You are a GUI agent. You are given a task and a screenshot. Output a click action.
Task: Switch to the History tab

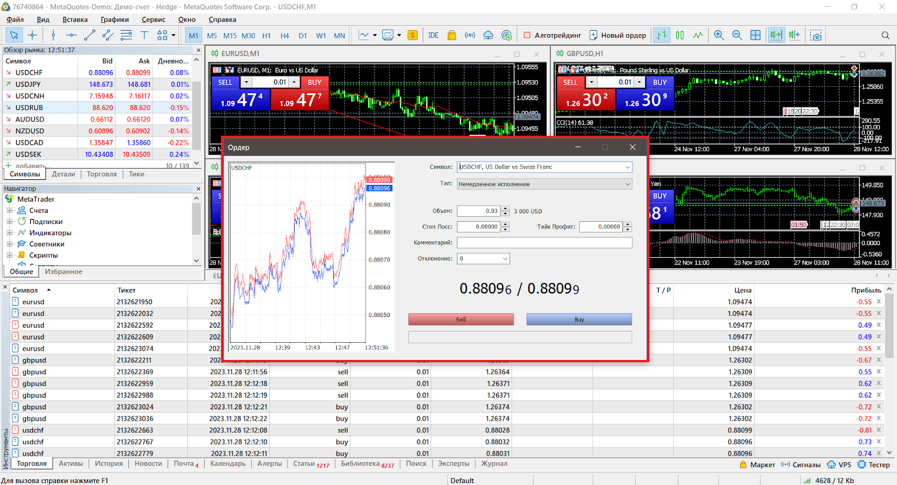click(108, 464)
